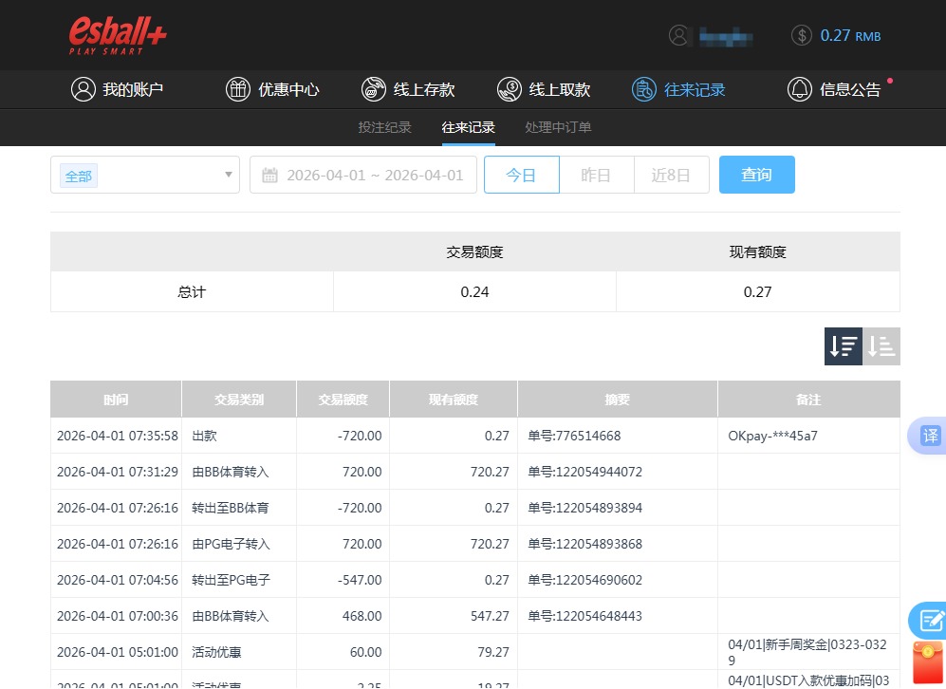
Task: Toggle descending sort order
Action: 843,345
